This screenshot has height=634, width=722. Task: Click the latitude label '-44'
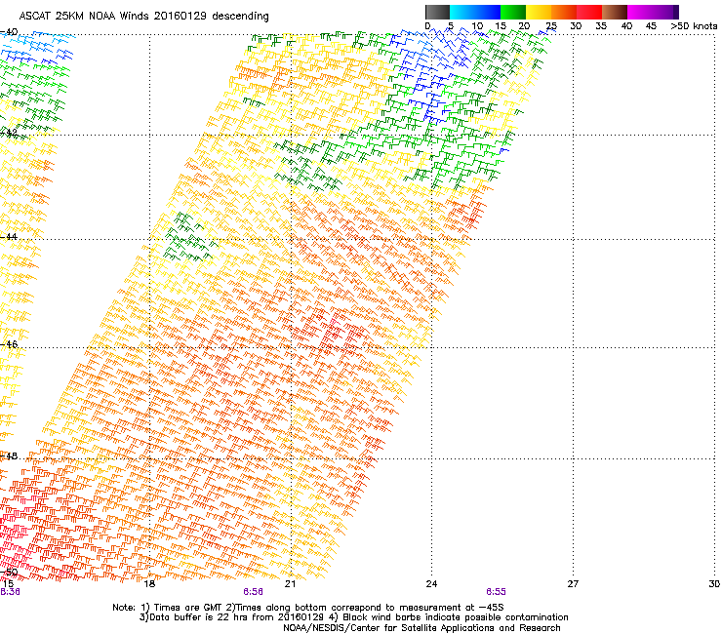click(9, 237)
